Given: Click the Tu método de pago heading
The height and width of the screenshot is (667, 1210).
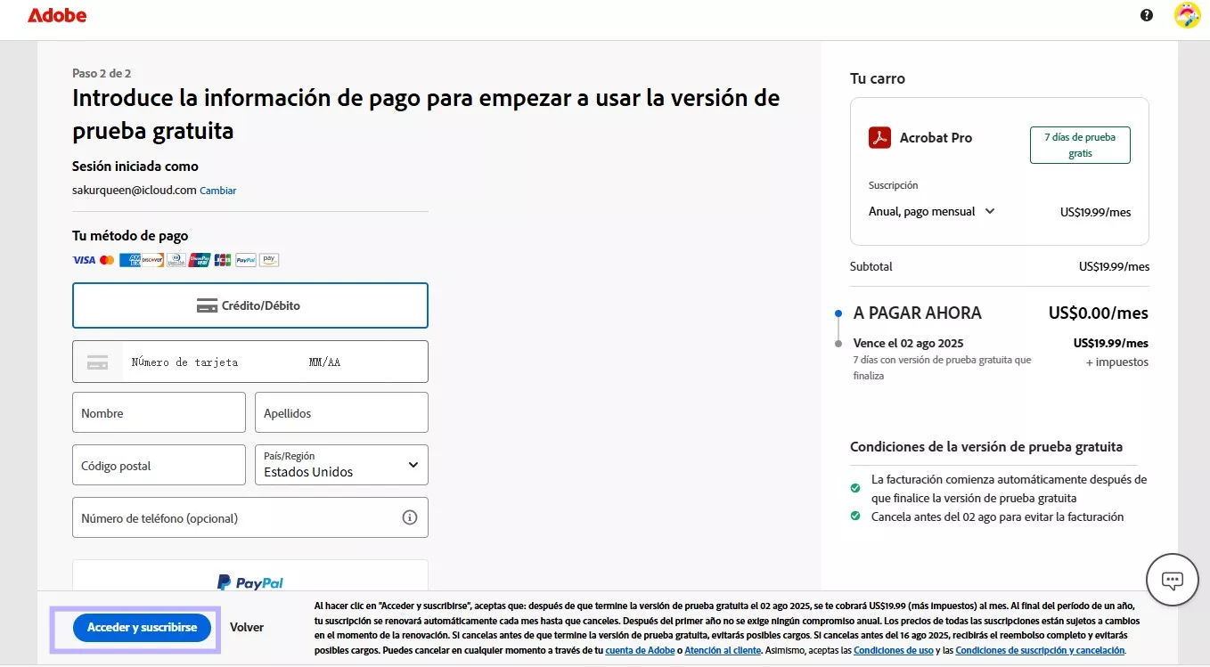Looking at the screenshot, I should click(130, 236).
